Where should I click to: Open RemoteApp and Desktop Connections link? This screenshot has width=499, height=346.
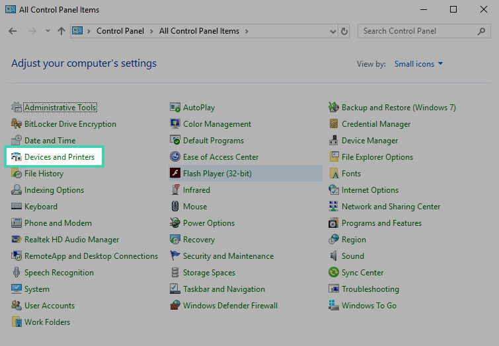[91, 256]
